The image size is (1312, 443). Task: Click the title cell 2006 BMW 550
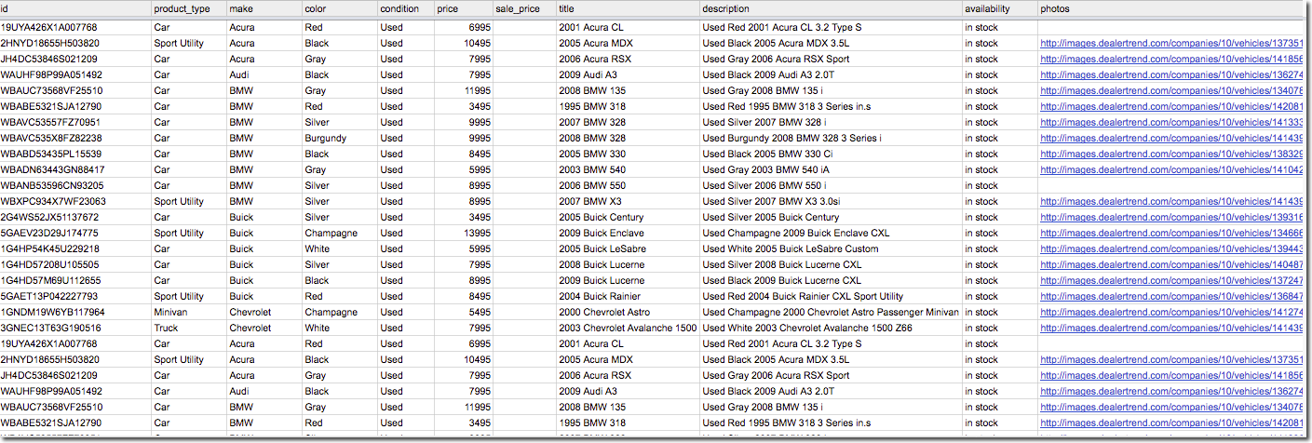628,185
